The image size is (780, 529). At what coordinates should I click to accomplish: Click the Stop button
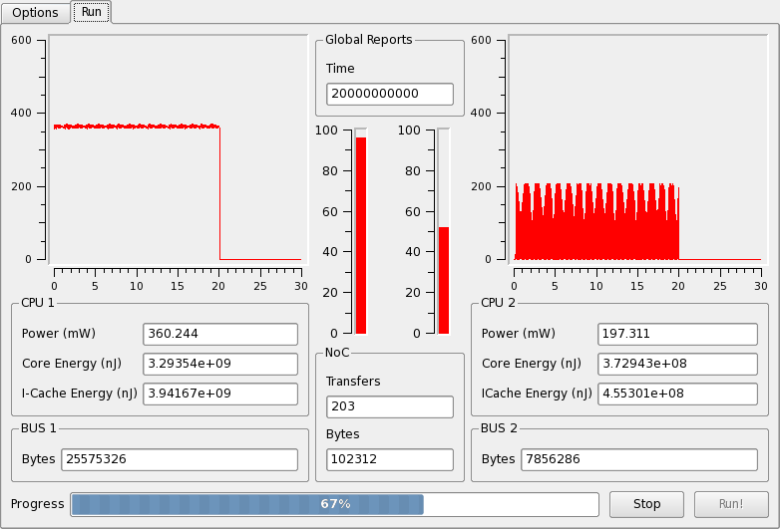coord(646,504)
